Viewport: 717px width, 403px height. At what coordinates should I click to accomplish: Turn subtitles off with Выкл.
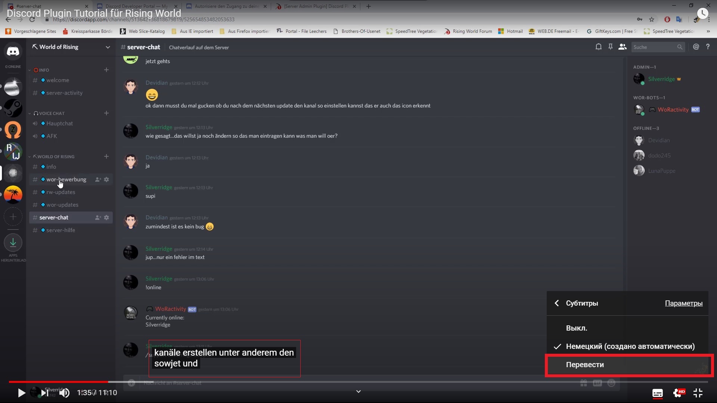click(x=576, y=328)
